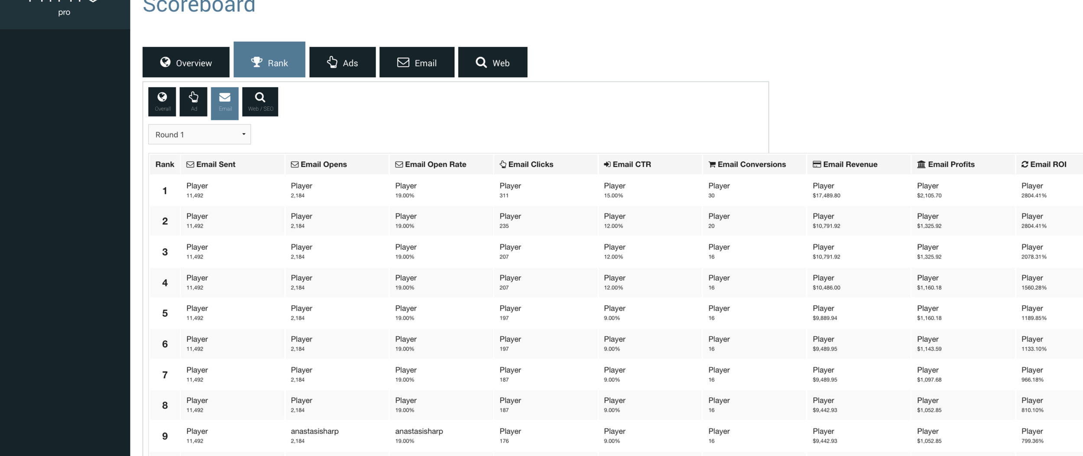This screenshot has height=456, width=1083.
Task: Select the Web / SEO rank sub-icon
Action: click(260, 102)
